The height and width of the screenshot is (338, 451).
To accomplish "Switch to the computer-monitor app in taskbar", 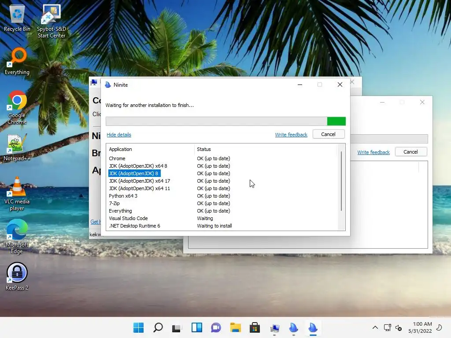I will (275, 327).
